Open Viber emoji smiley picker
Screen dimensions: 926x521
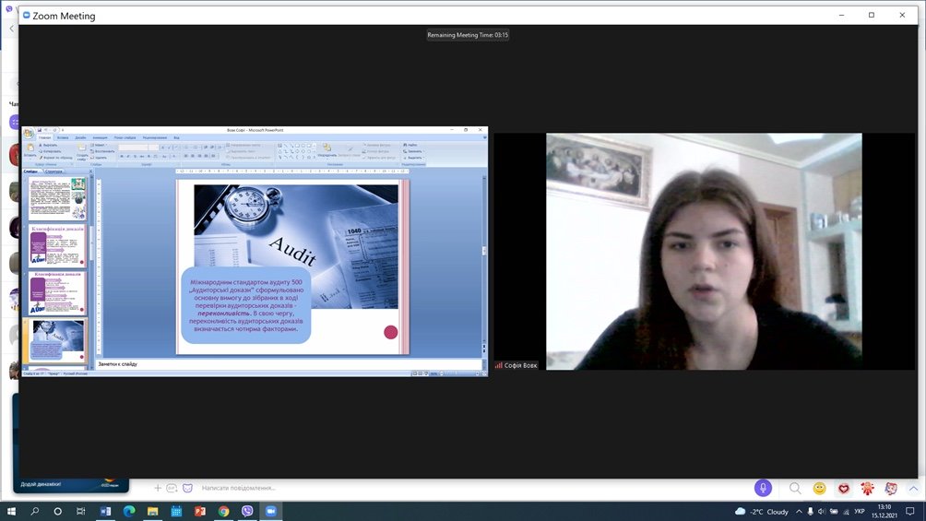(819, 488)
